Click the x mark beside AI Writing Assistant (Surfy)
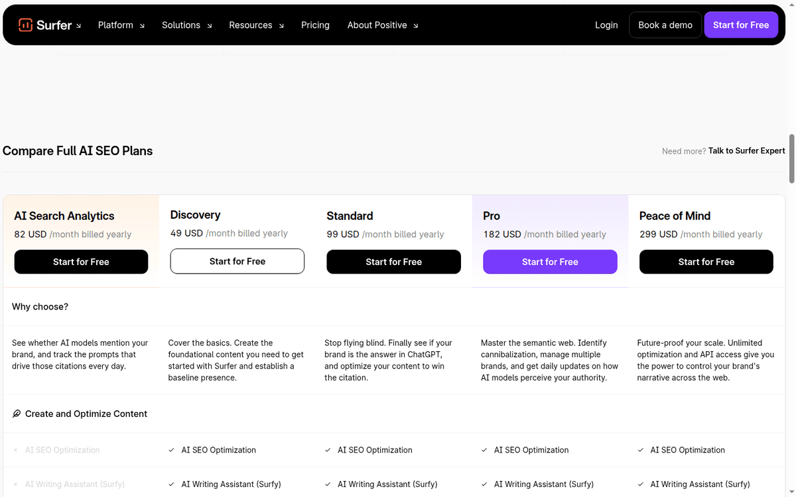The image size is (796, 497). click(15, 484)
